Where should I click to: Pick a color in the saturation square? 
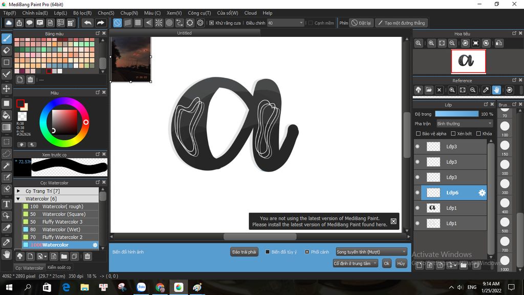click(64, 122)
